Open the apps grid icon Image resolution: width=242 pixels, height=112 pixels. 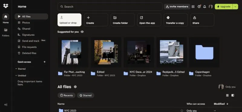point(193,7)
